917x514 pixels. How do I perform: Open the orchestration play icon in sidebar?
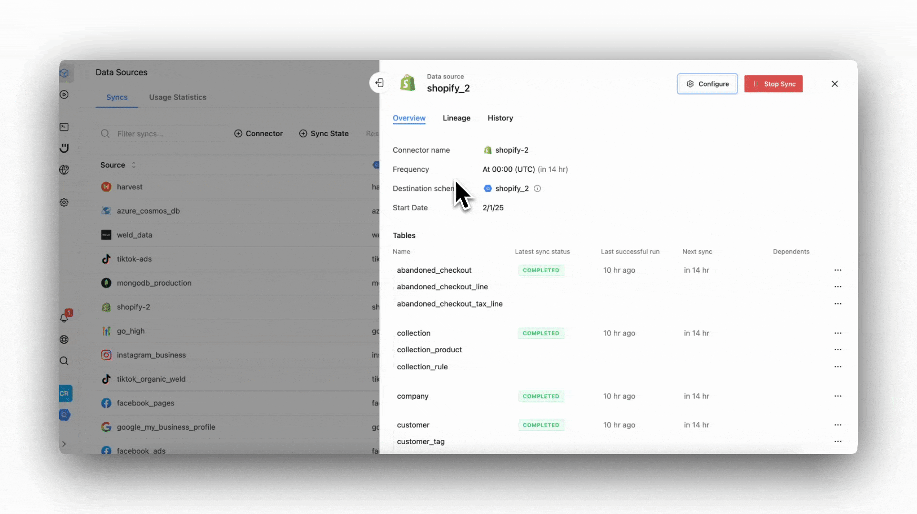point(64,95)
